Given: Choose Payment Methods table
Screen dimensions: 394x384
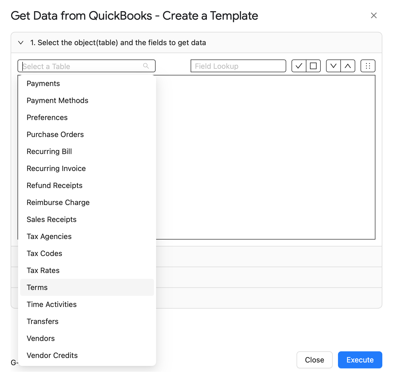Looking at the screenshot, I should (87, 100).
